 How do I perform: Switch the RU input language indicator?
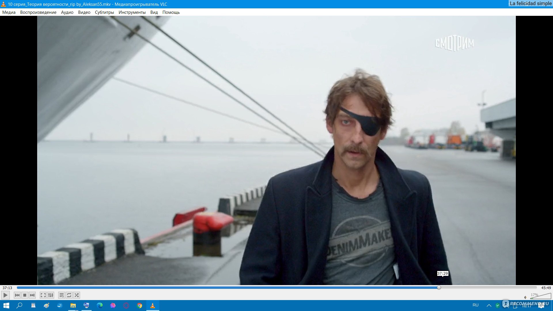[x=476, y=305]
